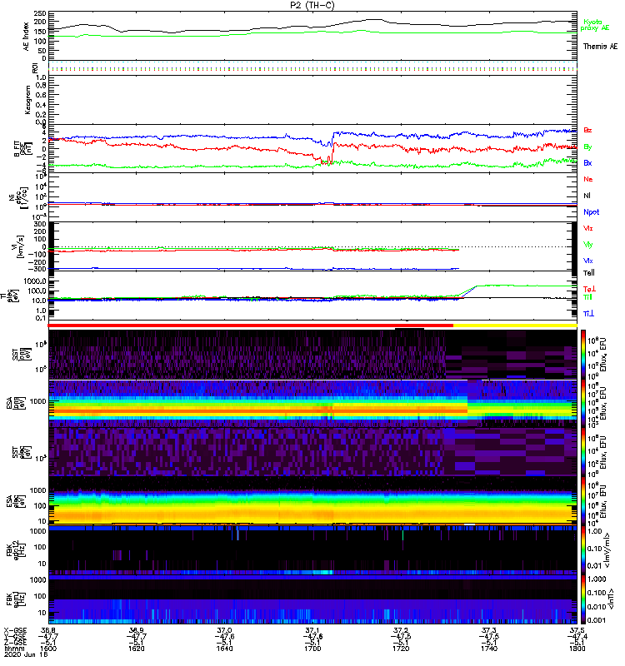Click the "hhmm" row label

pyautogui.click(x=14, y=649)
